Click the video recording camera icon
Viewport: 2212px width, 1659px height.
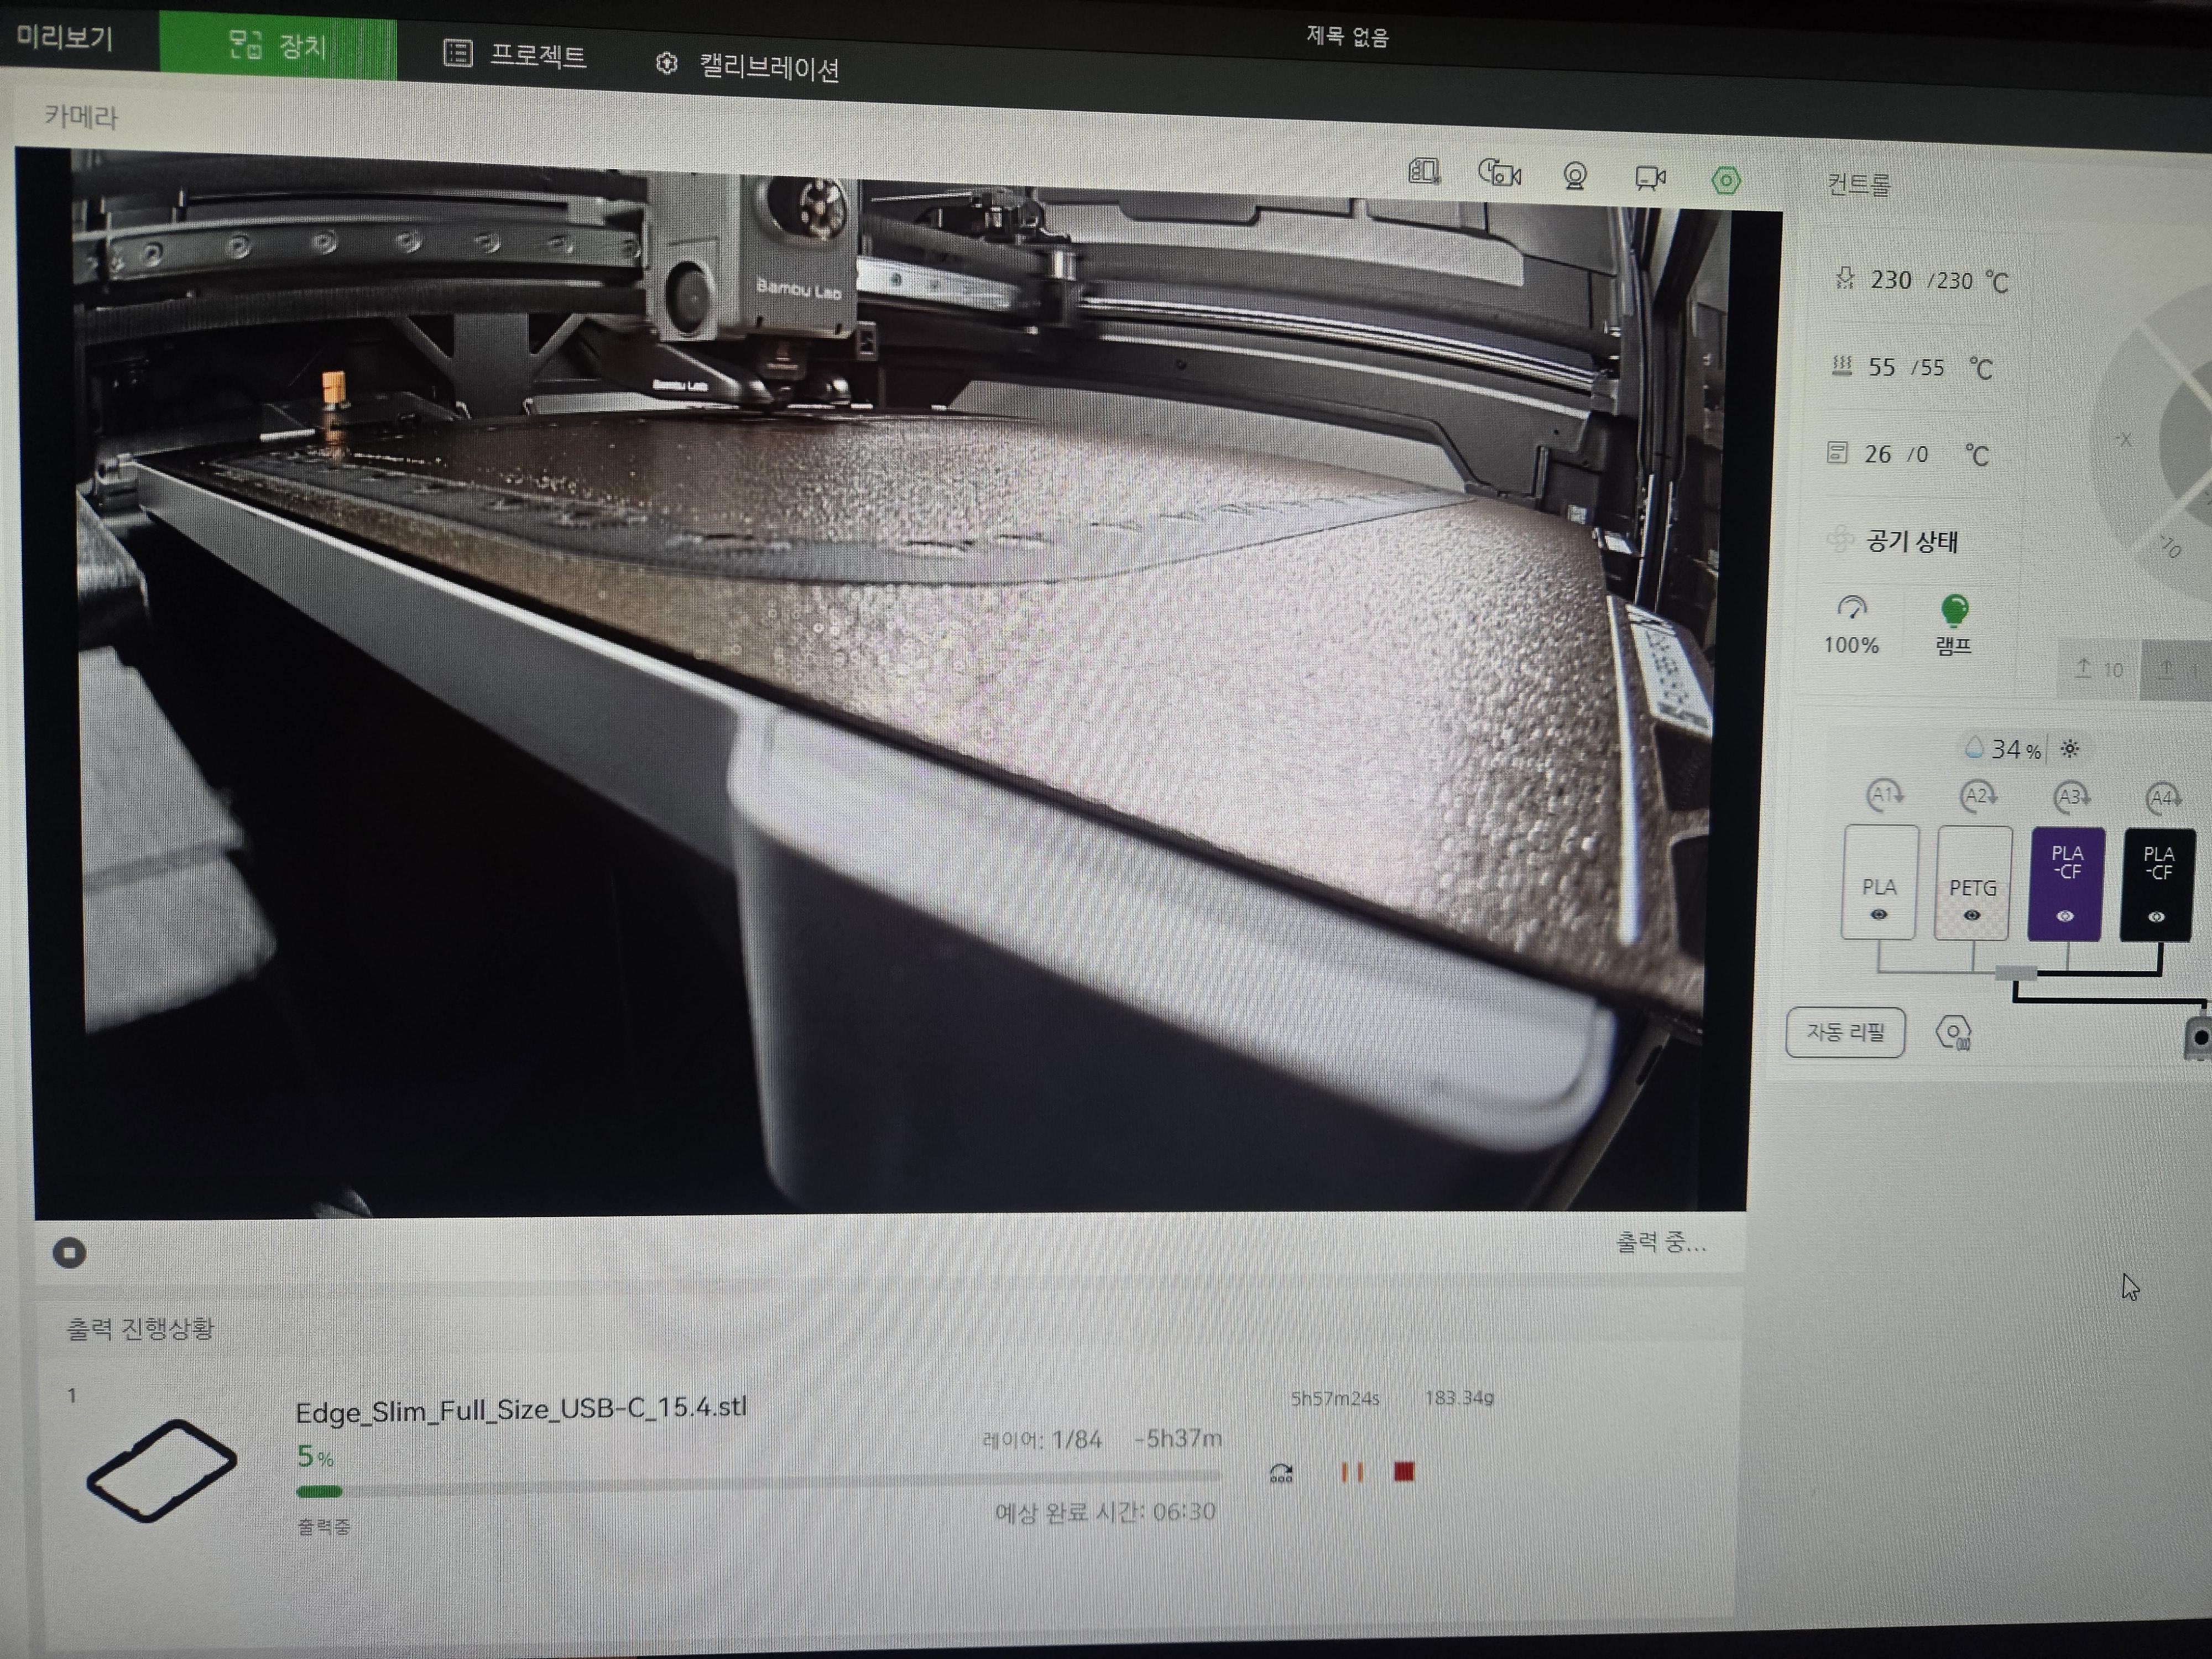(1650, 179)
